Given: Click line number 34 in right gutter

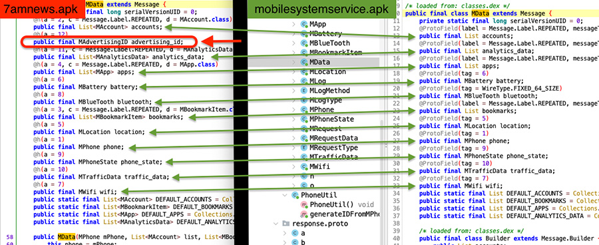Looking at the screenshot, I should 397,193.
